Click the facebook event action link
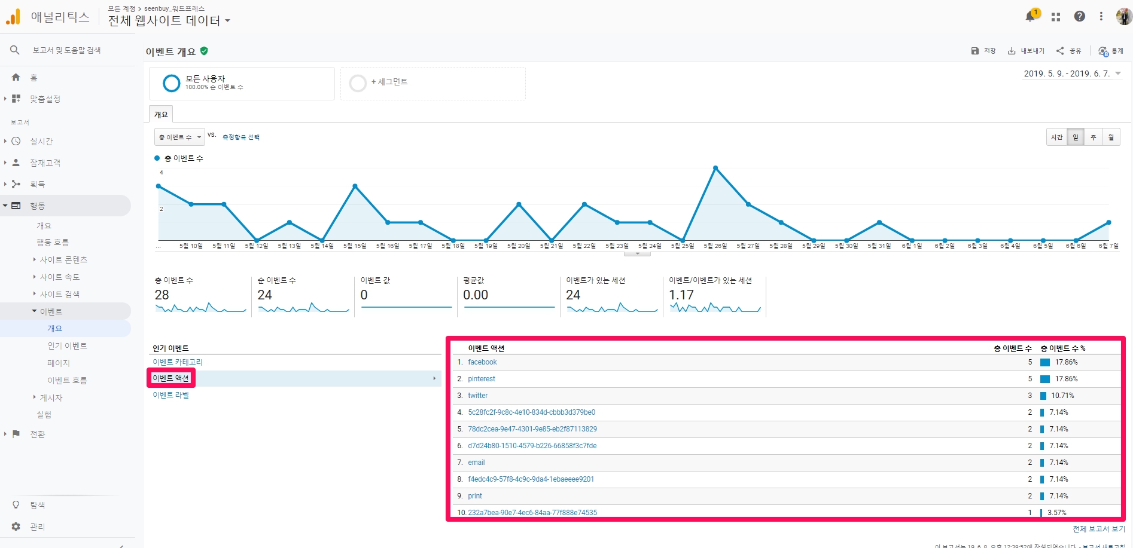1133x548 pixels. (482, 362)
